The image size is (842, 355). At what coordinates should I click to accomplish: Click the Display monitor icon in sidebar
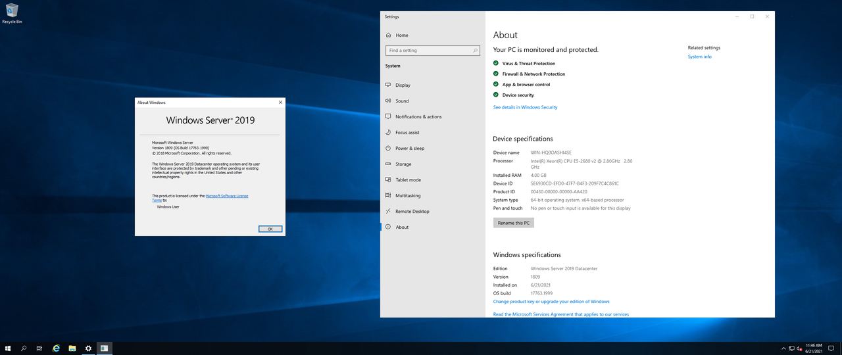[x=388, y=85]
